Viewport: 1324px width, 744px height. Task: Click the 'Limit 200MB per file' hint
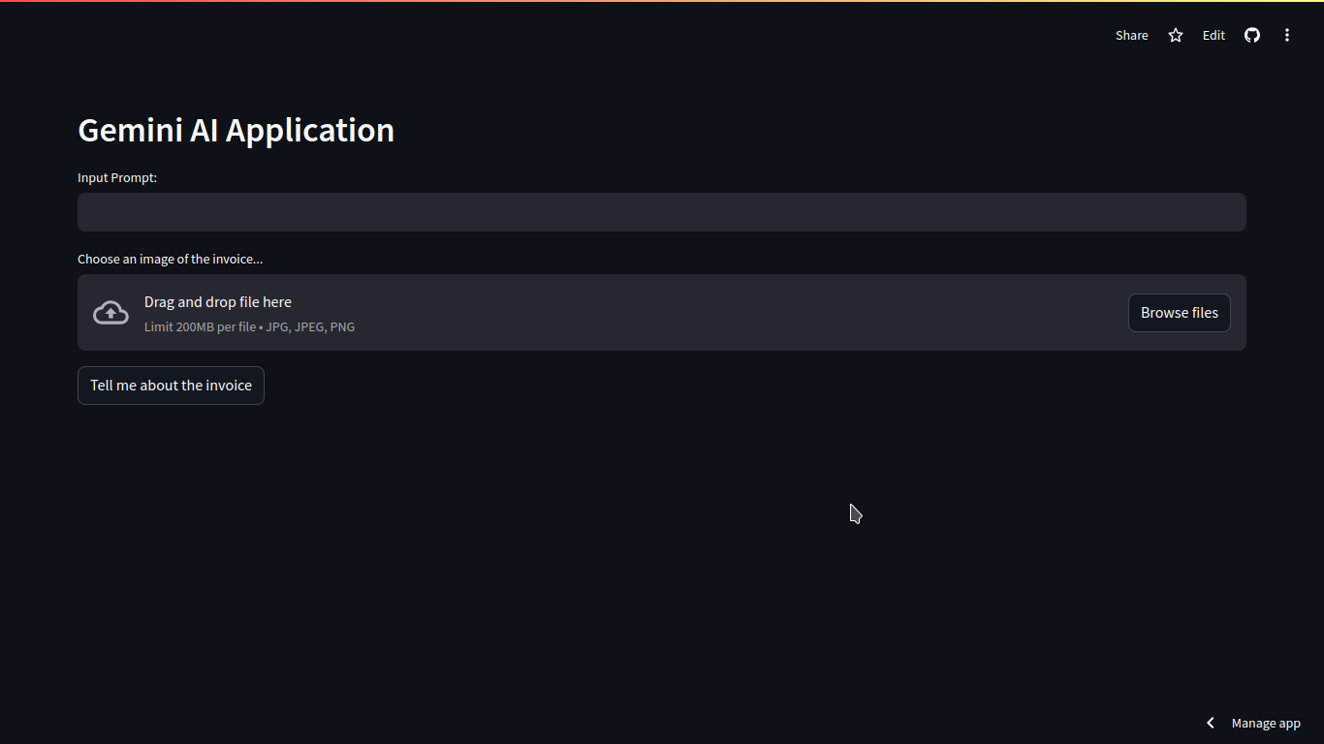coord(200,327)
